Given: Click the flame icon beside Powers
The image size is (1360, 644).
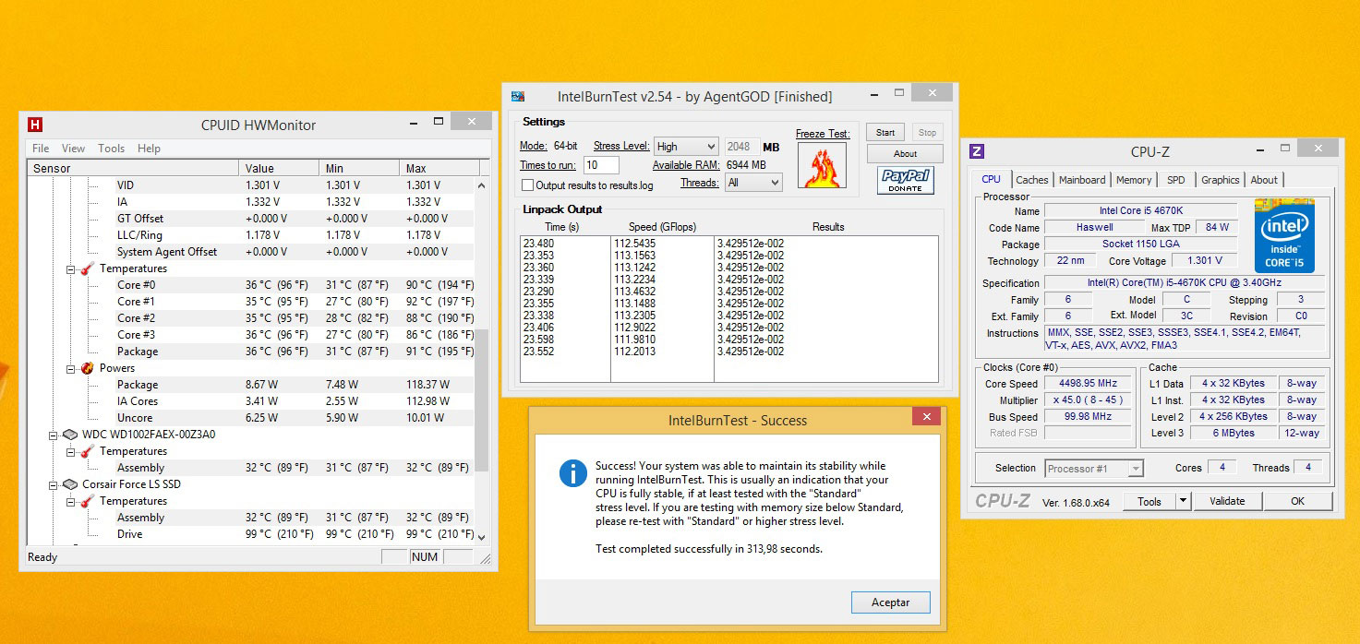Looking at the screenshot, I should point(88,368).
